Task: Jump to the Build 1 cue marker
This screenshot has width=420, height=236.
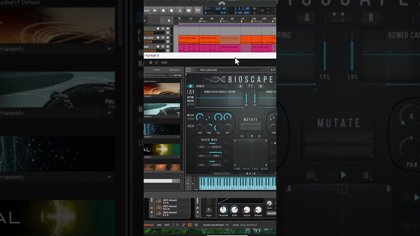Action: 203,21
